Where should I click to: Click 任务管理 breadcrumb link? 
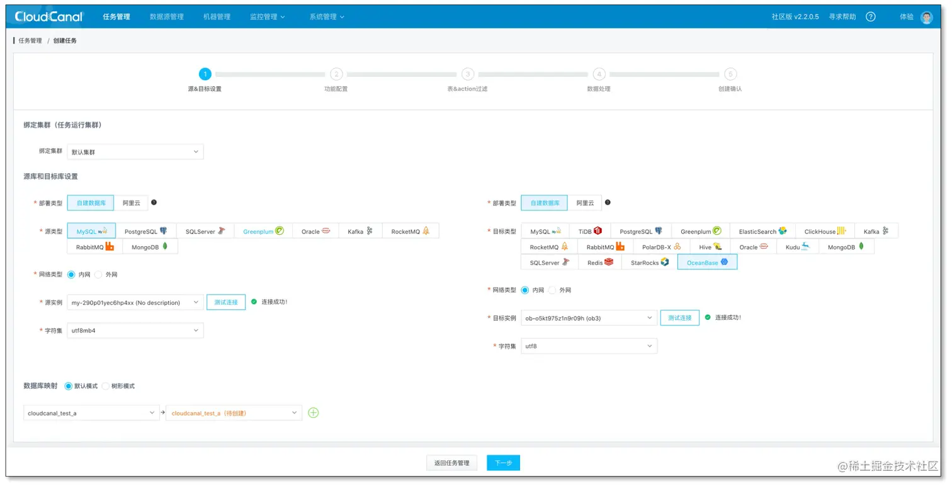pos(30,41)
